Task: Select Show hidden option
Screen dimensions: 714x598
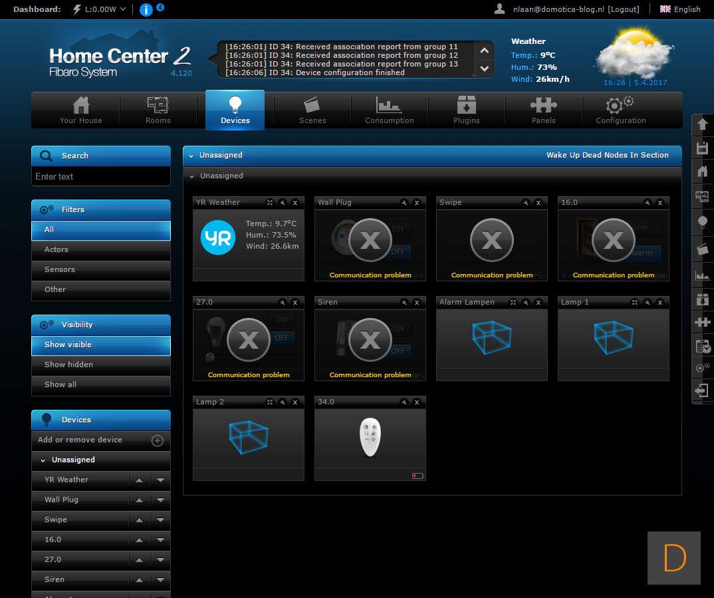Action: click(x=100, y=365)
